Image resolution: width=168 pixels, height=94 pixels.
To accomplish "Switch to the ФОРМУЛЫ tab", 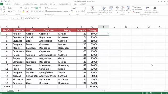I will tap(44, 4).
